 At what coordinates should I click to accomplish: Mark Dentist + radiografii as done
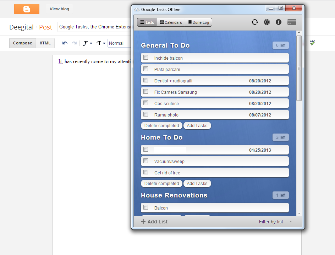pos(146,80)
